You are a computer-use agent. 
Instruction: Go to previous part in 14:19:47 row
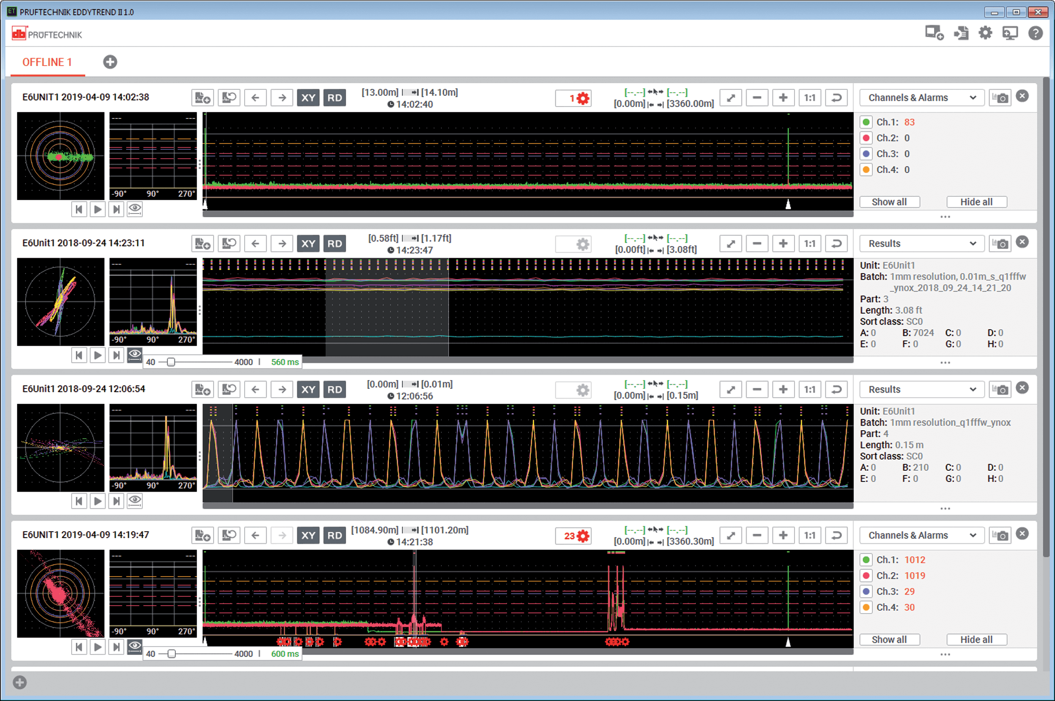pos(255,535)
